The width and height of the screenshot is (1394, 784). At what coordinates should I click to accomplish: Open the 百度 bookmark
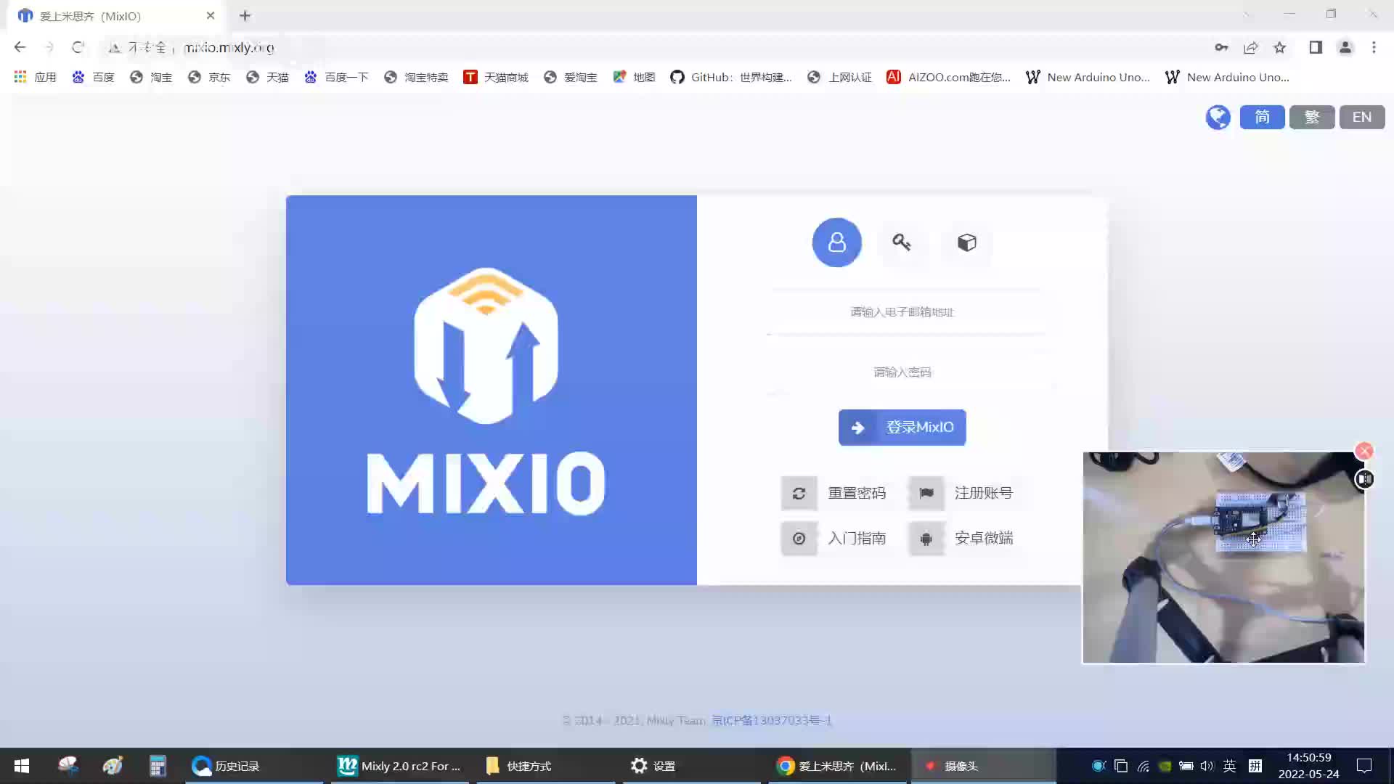(93, 77)
